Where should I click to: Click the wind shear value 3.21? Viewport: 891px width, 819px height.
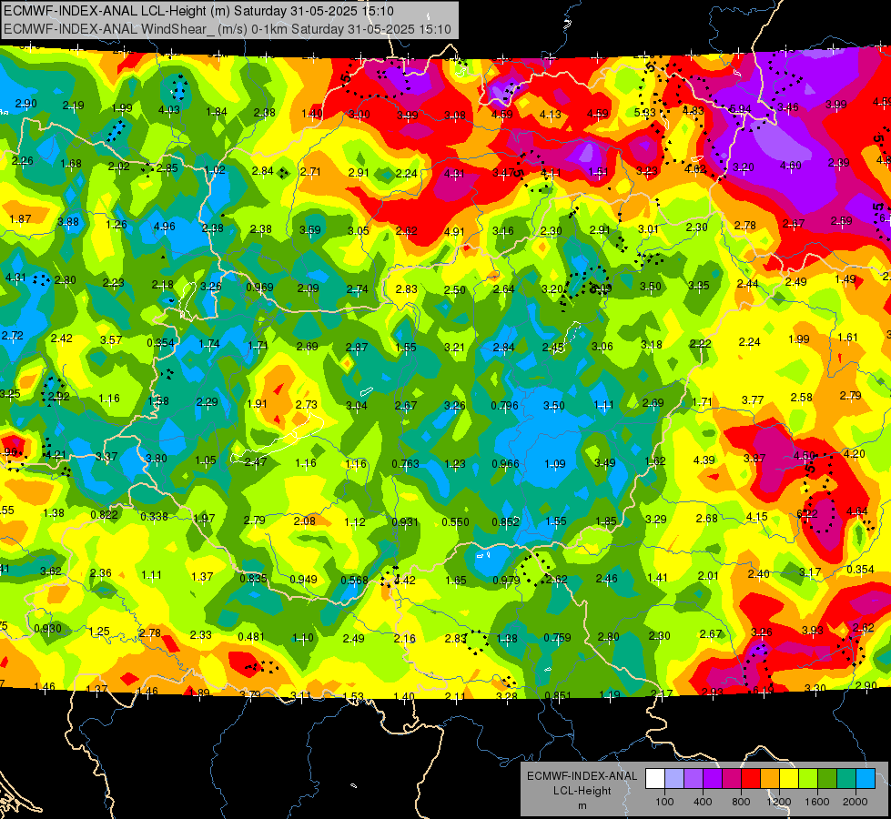point(454,347)
